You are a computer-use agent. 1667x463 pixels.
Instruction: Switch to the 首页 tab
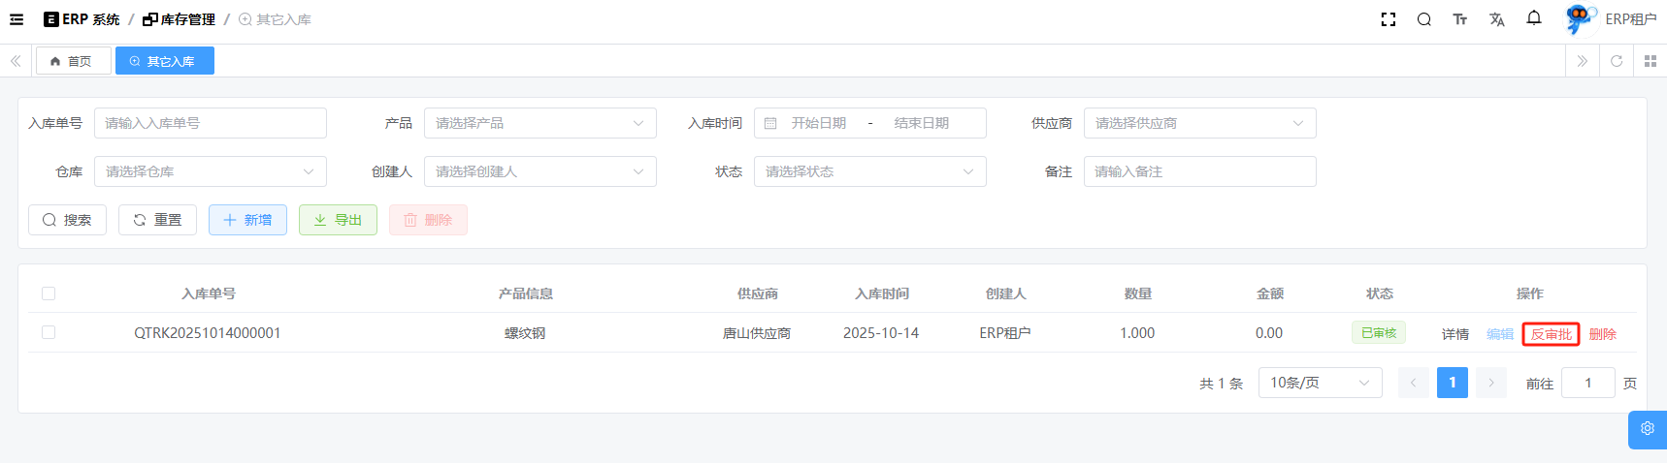pos(73,61)
